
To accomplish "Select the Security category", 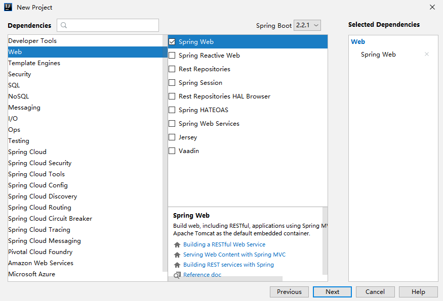I will (x=20, y=74).
